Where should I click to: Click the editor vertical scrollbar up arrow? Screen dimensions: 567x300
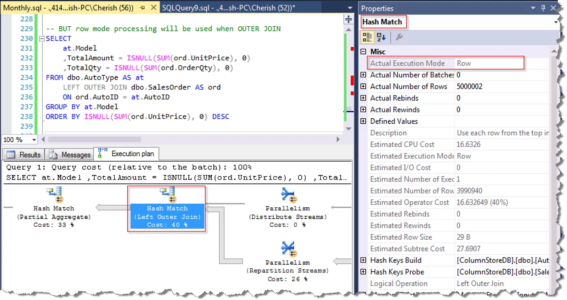349,29
